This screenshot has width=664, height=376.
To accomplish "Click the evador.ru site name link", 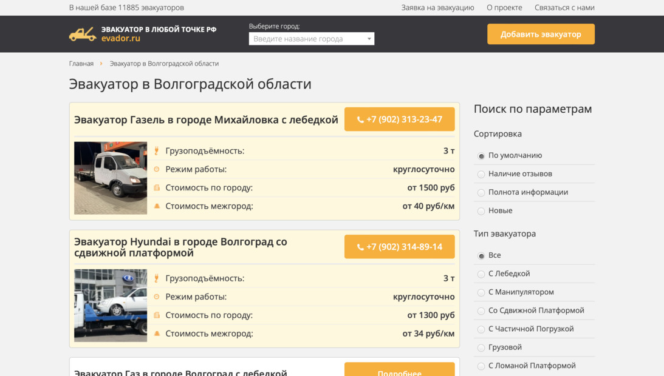I will 121,38.
